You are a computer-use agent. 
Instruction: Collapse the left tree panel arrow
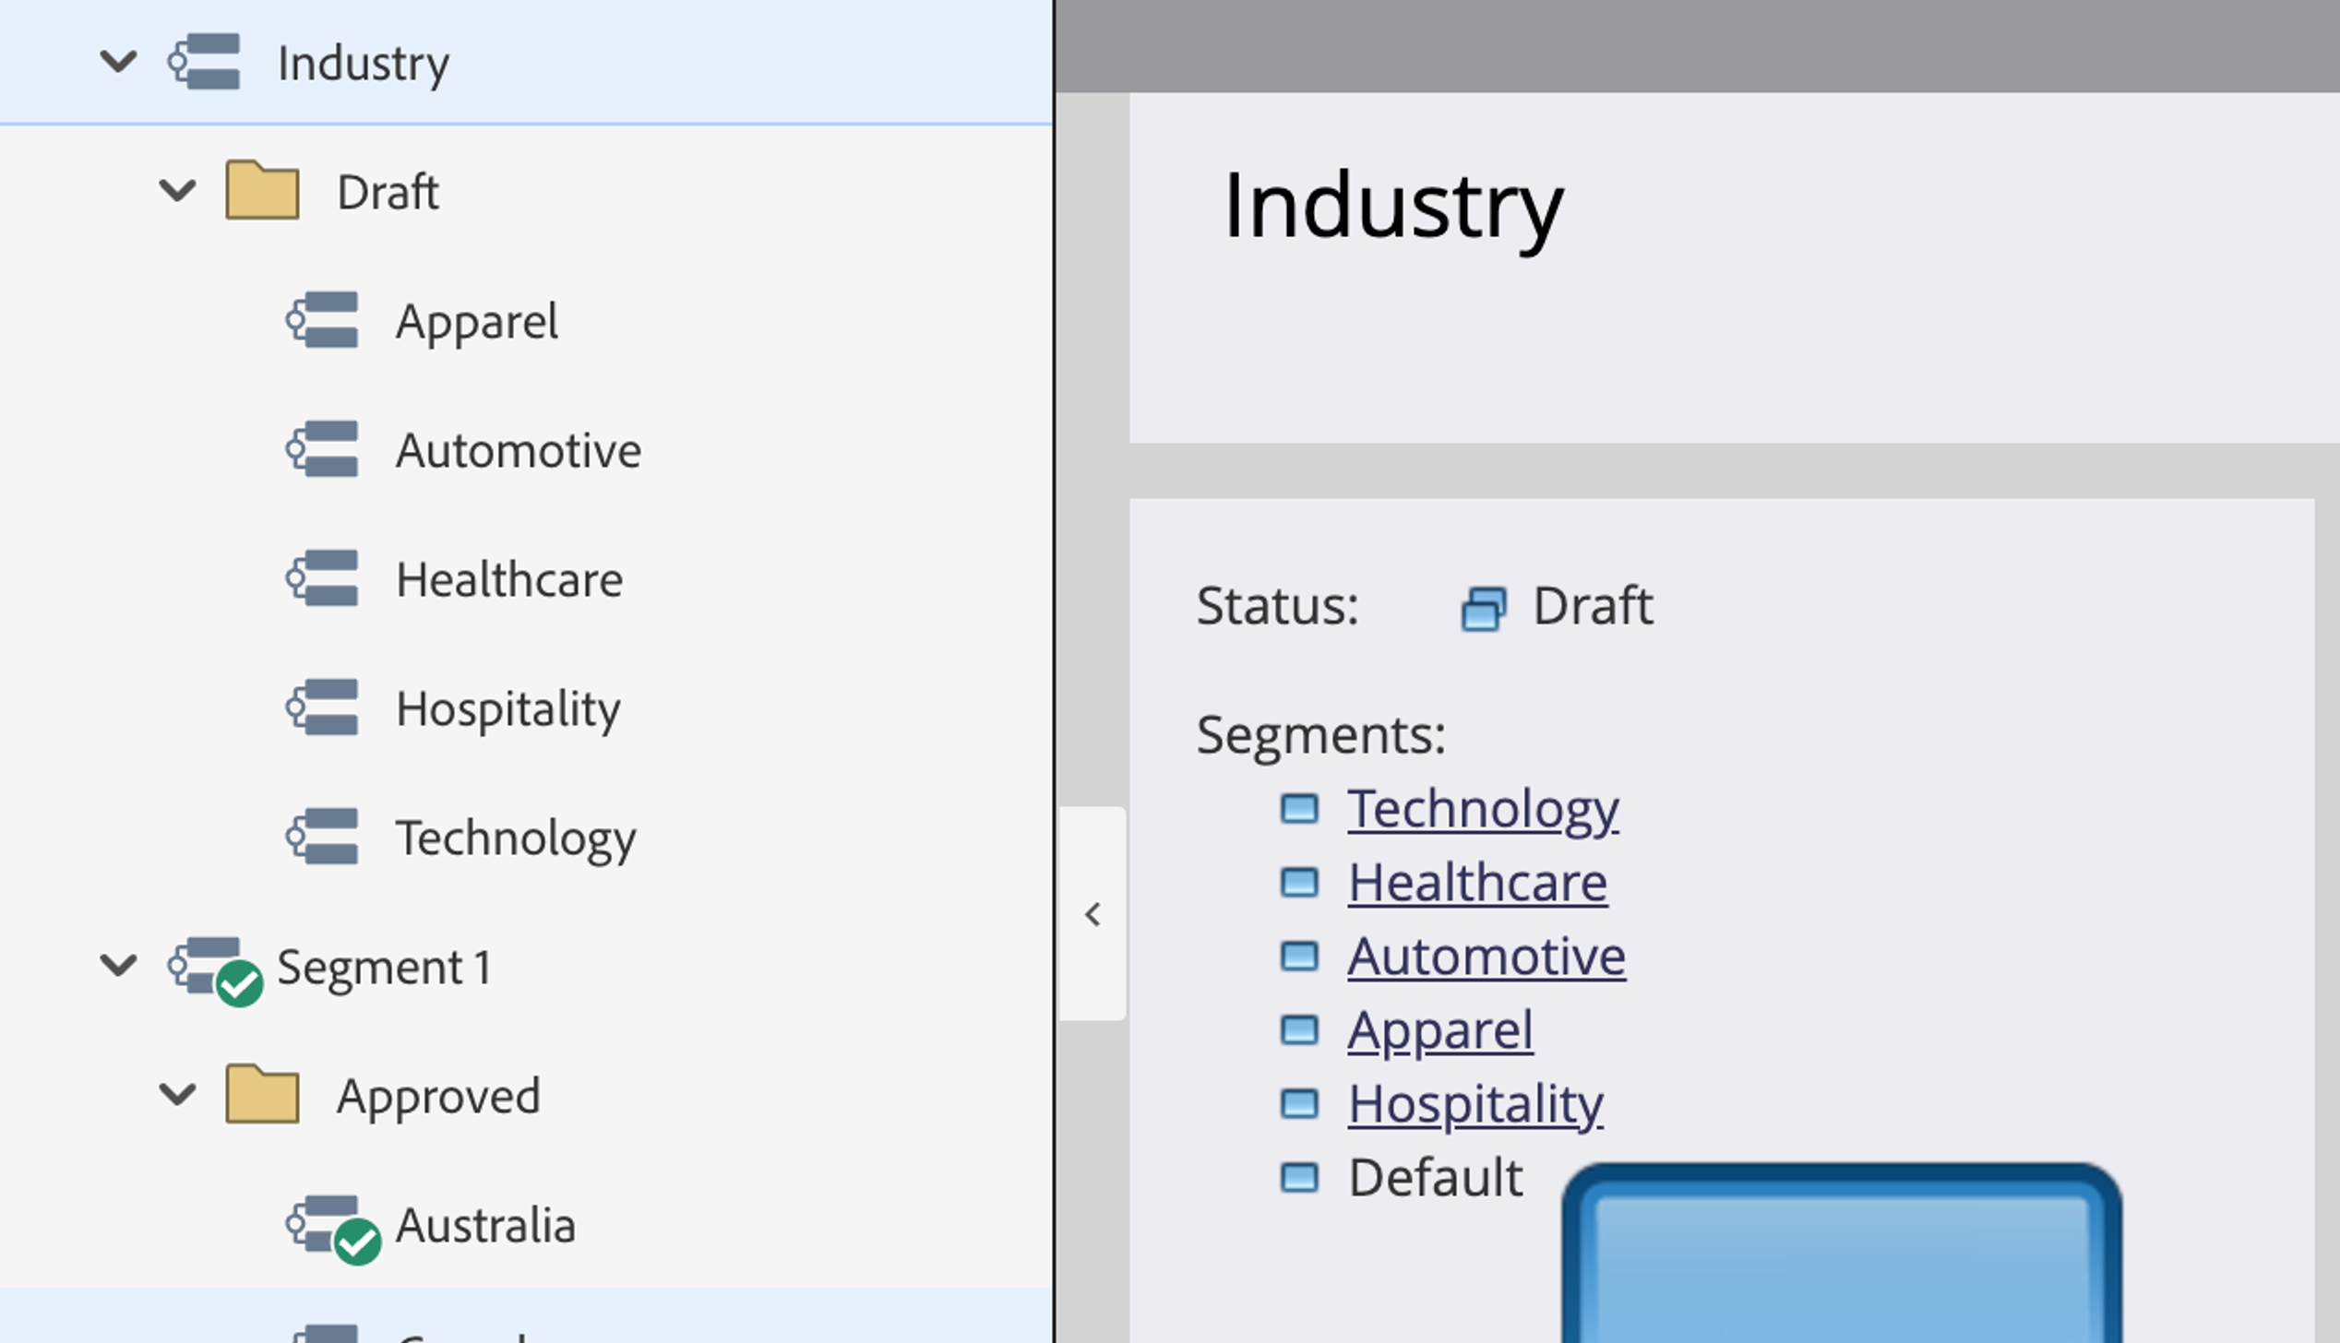coord(1092,914)
